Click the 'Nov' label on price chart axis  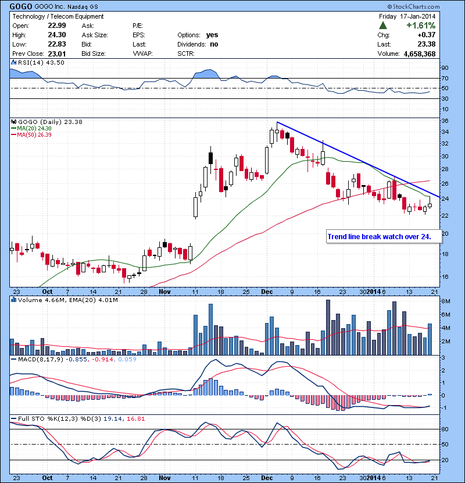coord(164,292)
